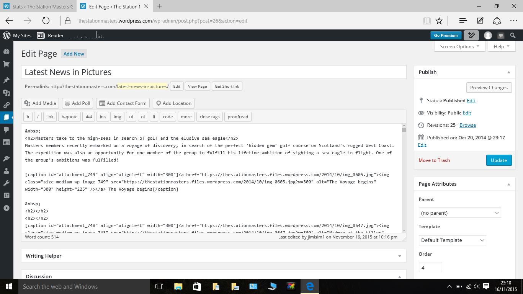Open the Template dropdown

[452, 240]
